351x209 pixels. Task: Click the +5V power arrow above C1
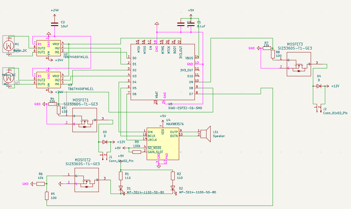191,16
